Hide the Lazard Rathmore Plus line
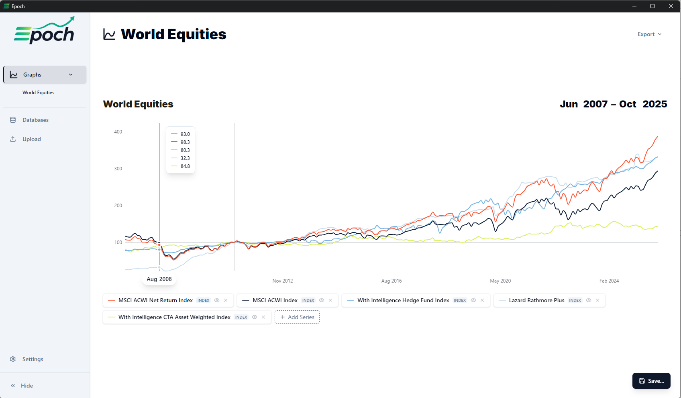Image resolution: width=681 pixels, height=398 pixels. tap(589, 300)
